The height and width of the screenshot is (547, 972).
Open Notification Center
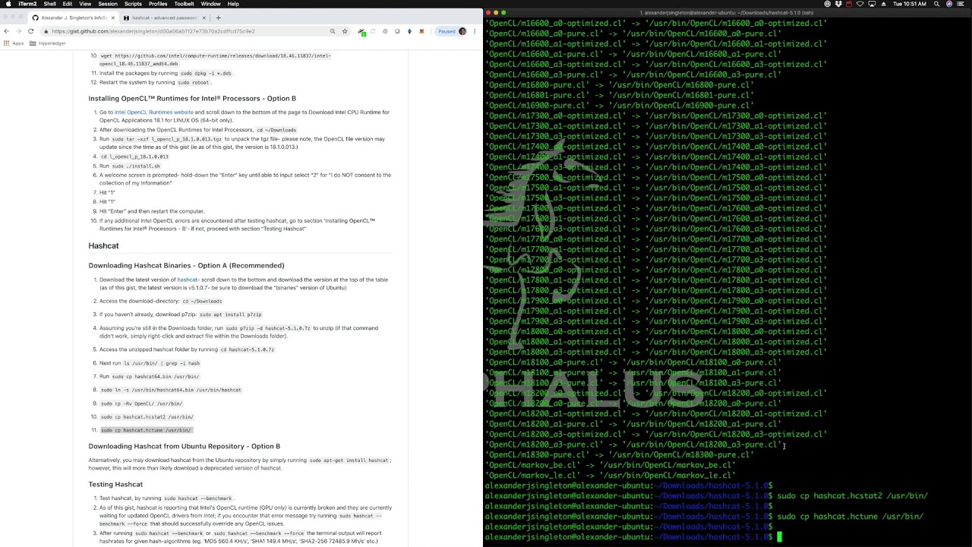tap(961, 4)
